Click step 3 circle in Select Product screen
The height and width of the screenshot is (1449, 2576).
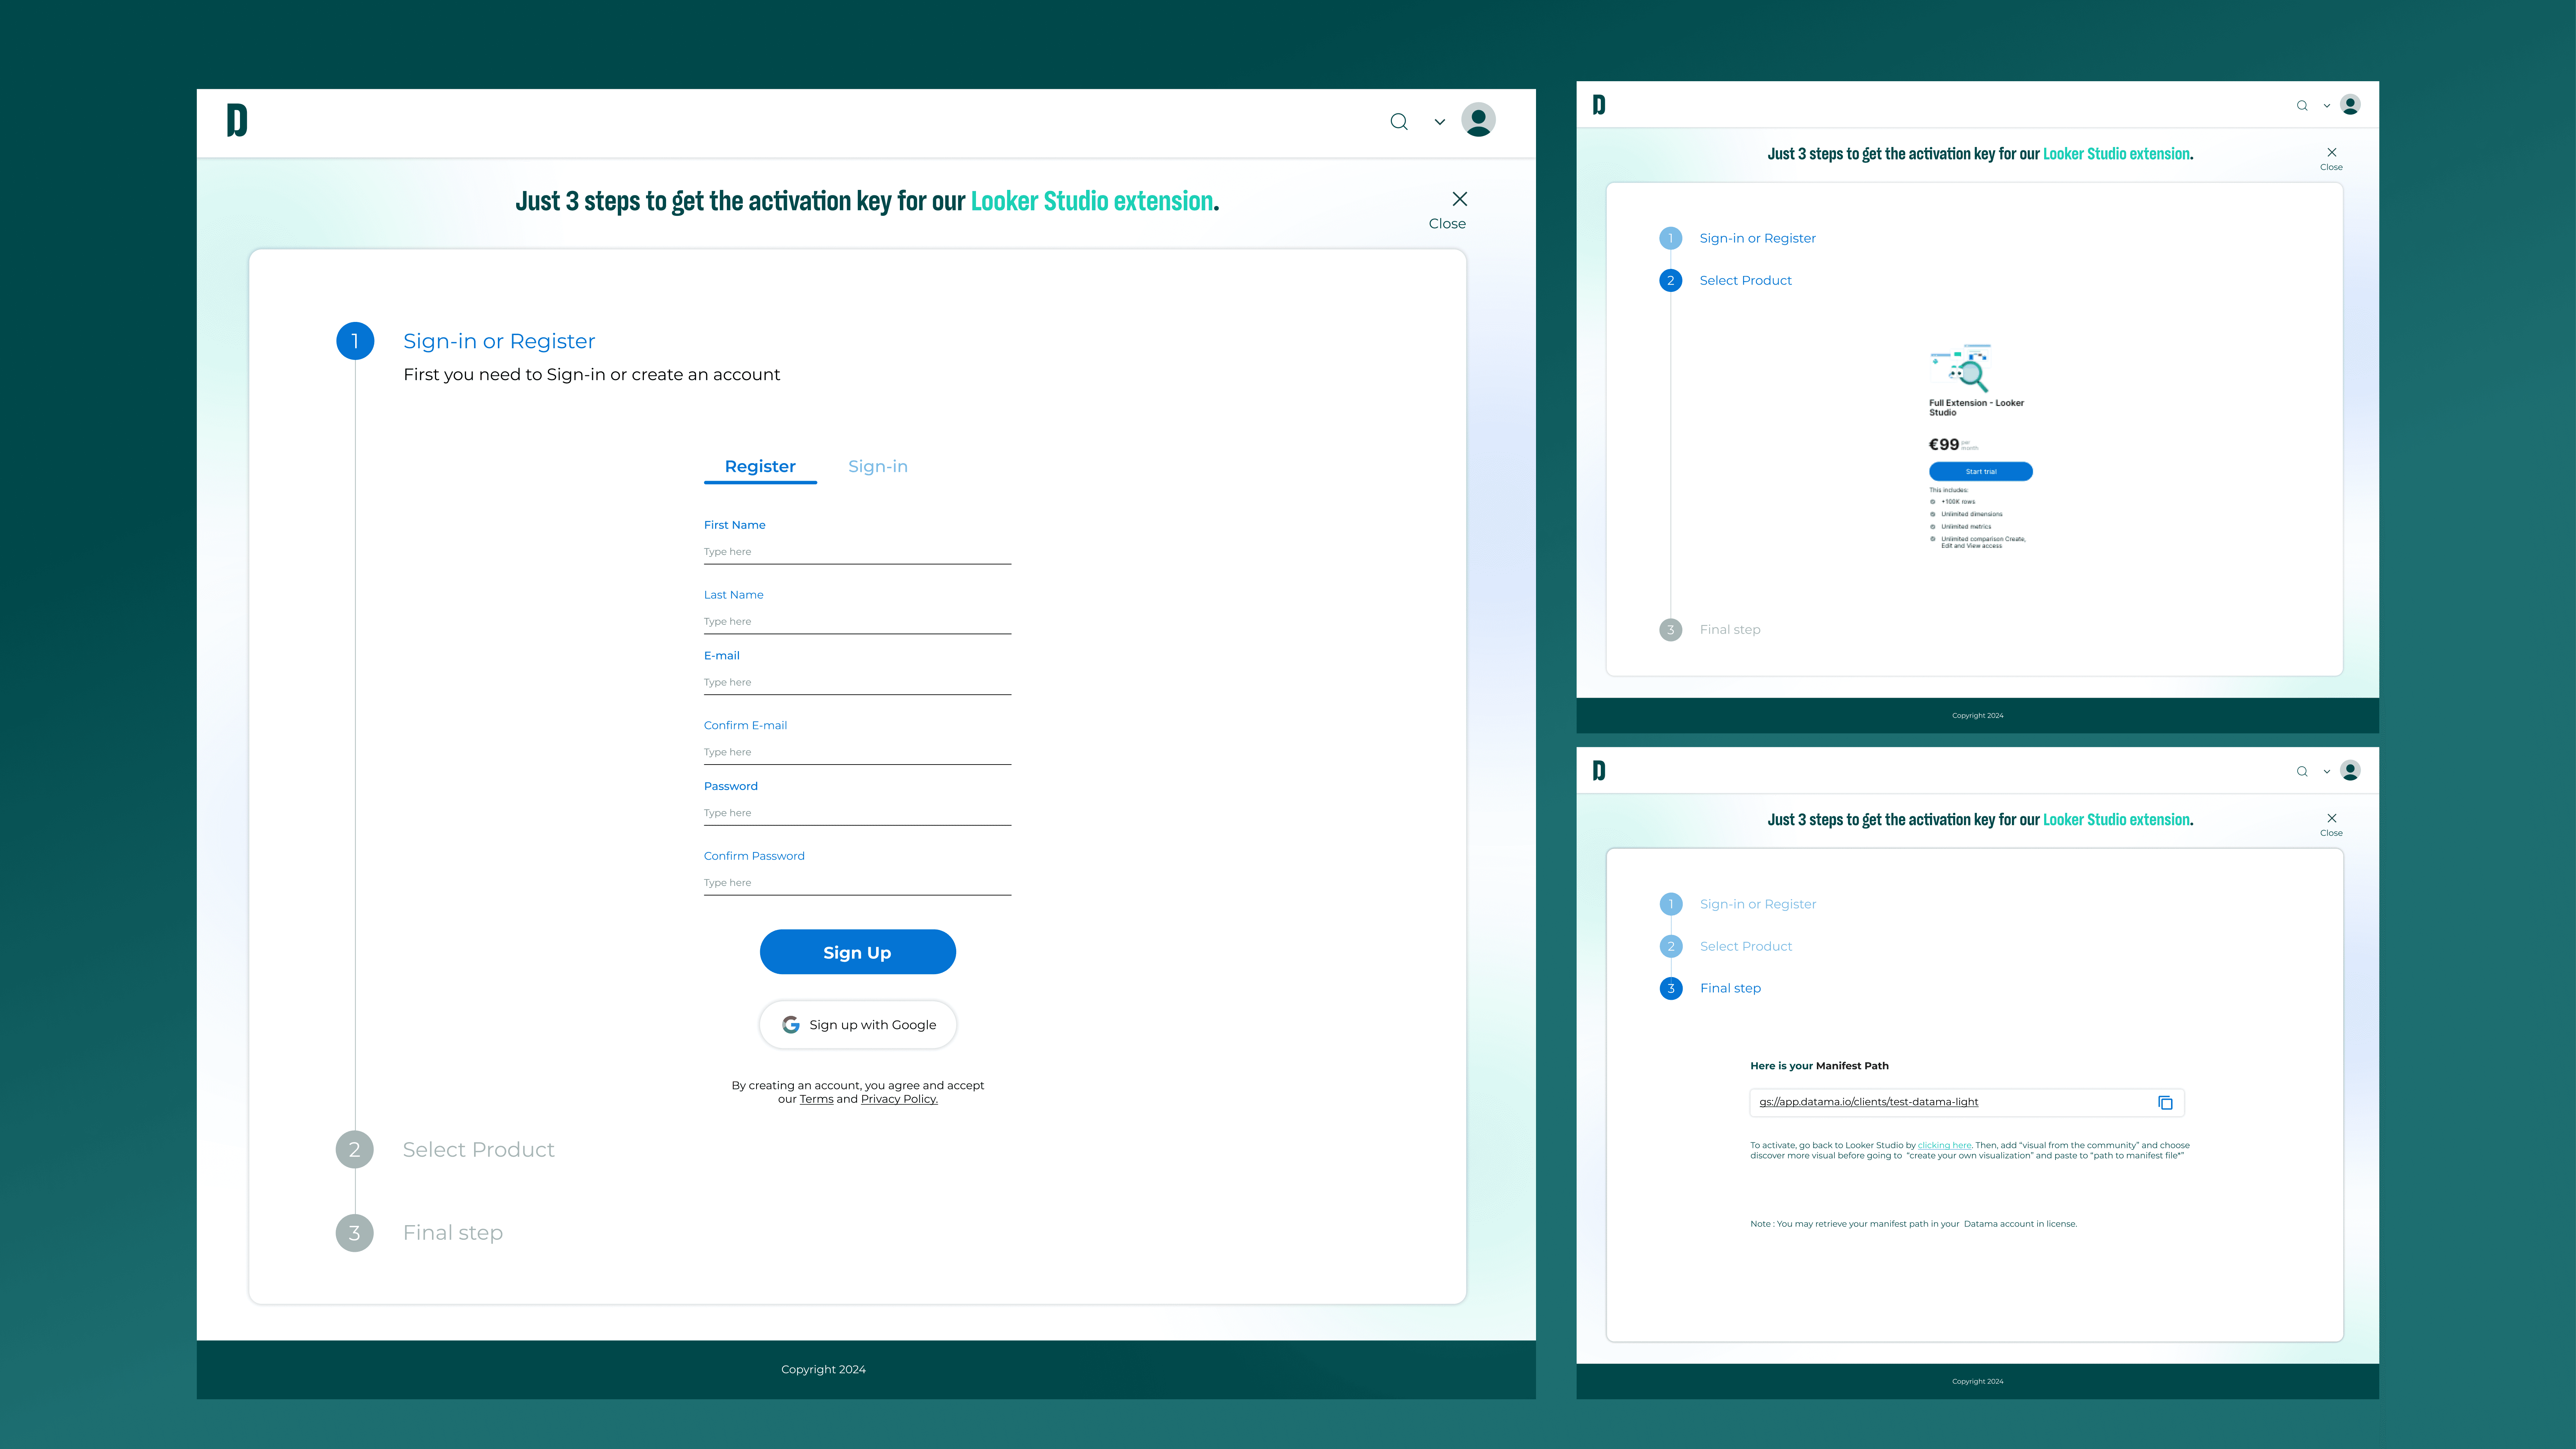[x=1671, y=630]
